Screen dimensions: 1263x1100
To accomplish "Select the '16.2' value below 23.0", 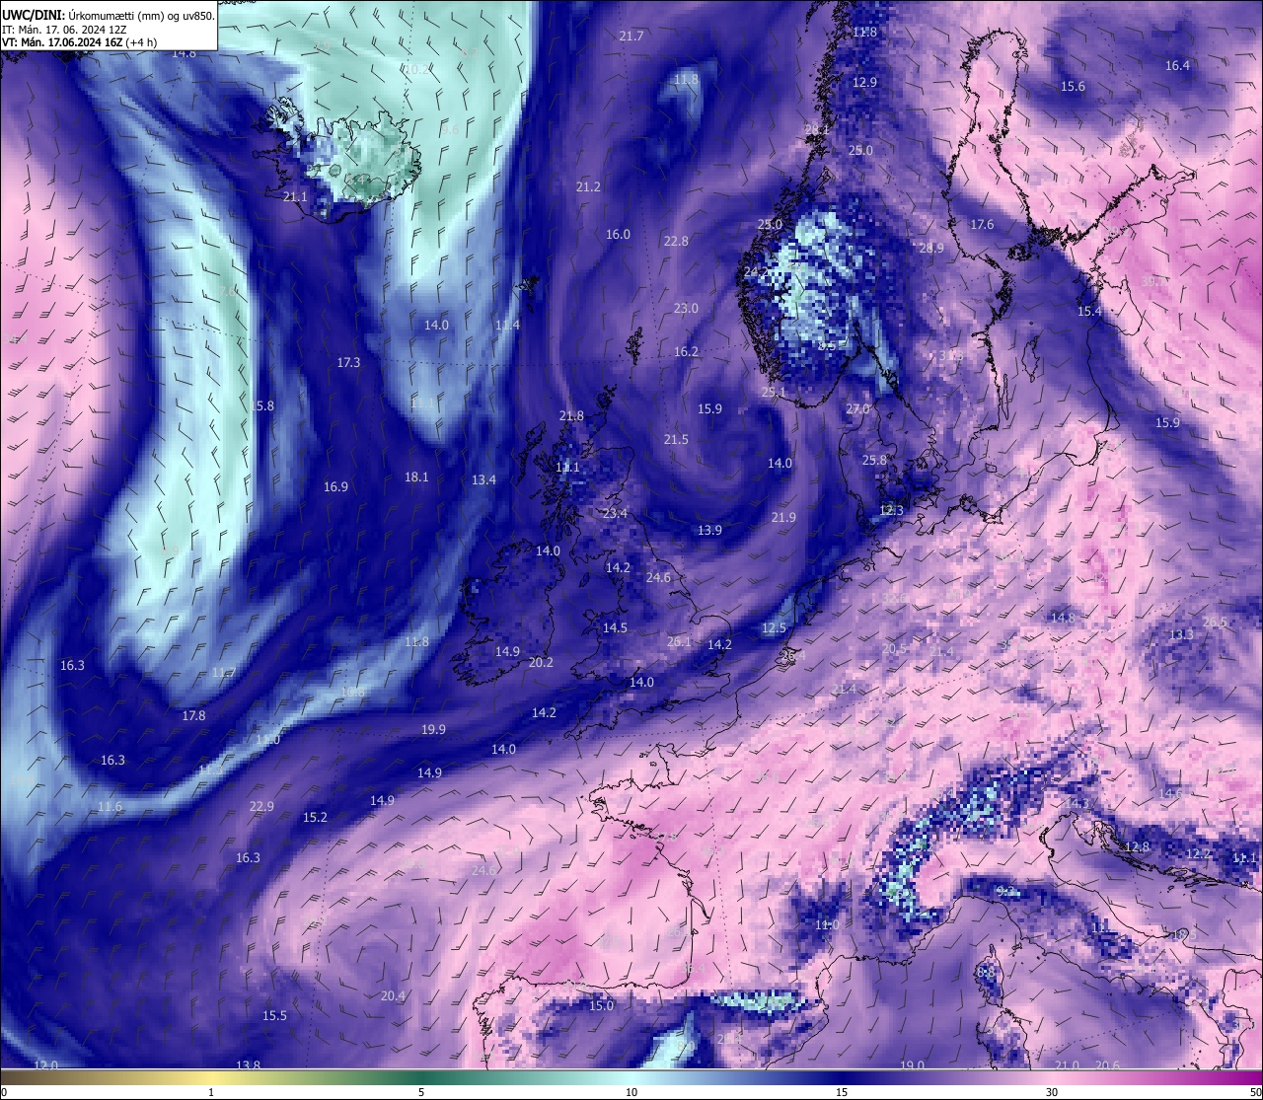I will tap(686, 352).
